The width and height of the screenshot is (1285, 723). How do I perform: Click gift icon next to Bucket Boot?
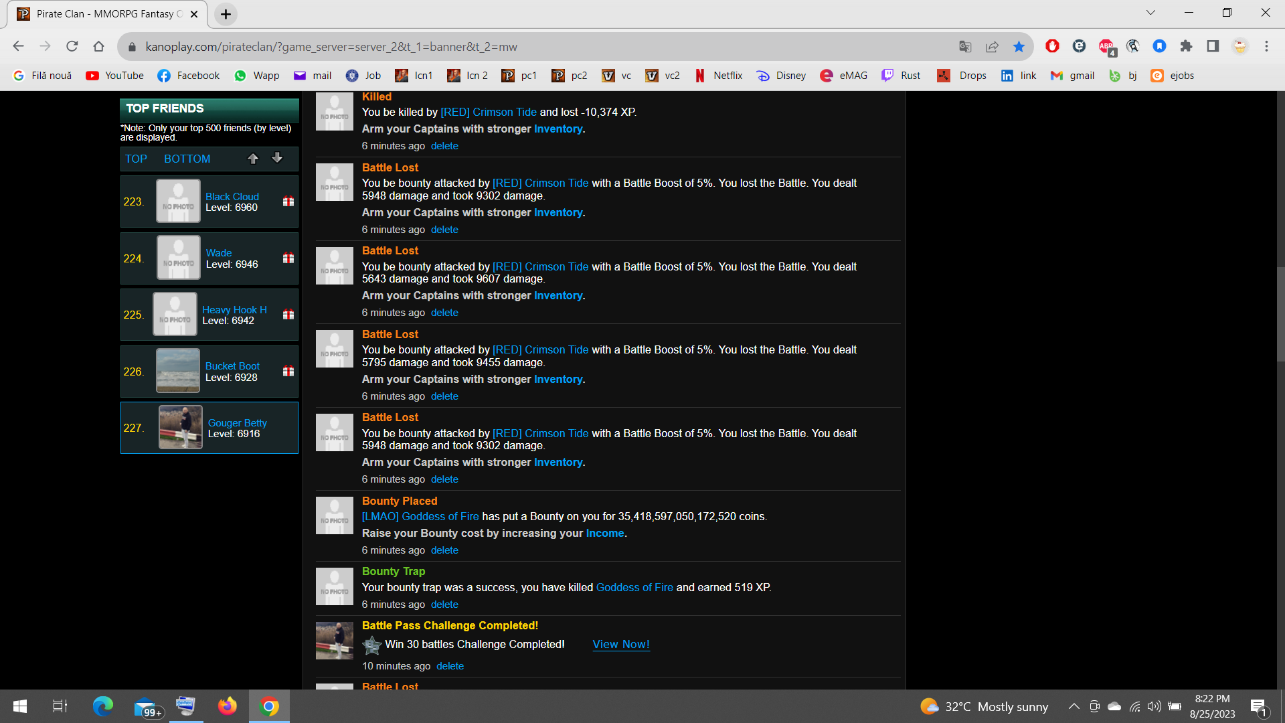click(288, 372)
